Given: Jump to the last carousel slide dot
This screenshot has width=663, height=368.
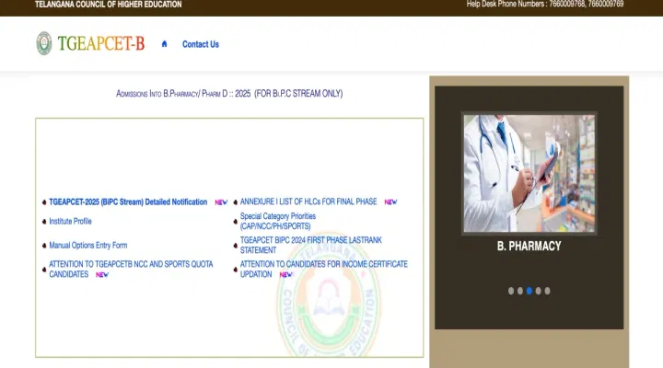Looking at the screenshot, I should click(x=547, y=291).
